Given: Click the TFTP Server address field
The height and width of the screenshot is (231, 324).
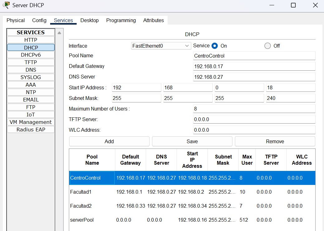Looking at the screenshot, I should [x=254, y=119].
